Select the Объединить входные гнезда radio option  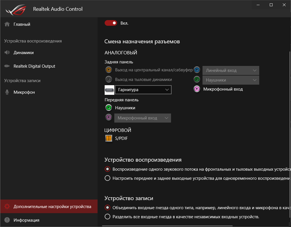tap(107, 207)
